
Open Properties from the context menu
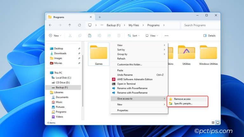pos(139,110)
